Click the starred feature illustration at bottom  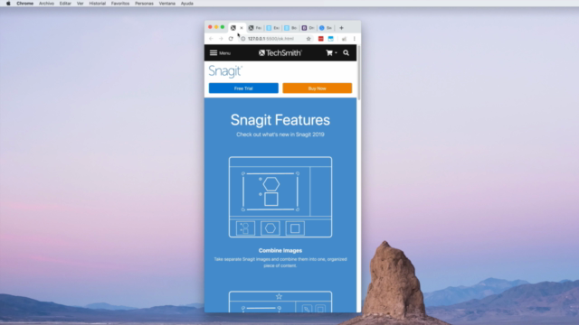[280, 302]
